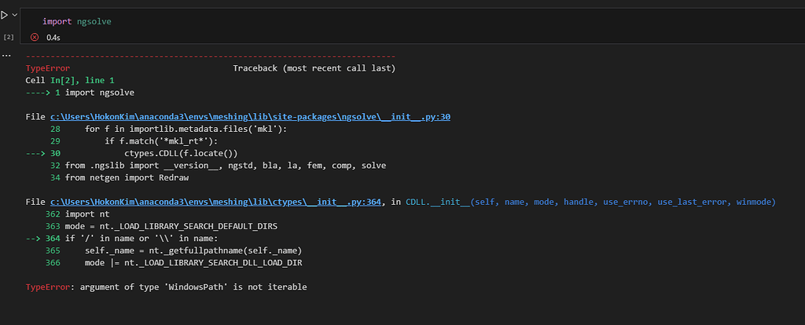805x325 pixels.
Task: Run the import ngsolve cell
Action: (4, 15)
